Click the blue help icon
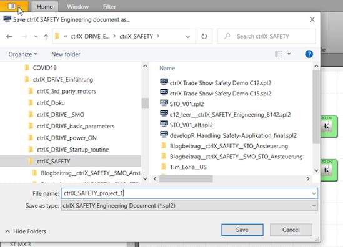Screen dimensions: 343x247 [309, 54]
